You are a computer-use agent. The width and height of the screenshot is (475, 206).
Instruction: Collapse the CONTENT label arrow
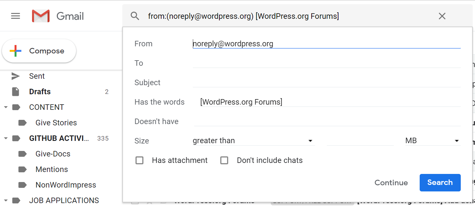6,107
